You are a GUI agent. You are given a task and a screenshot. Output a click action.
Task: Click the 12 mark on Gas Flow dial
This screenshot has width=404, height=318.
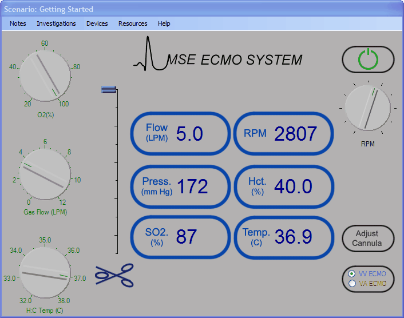point(62,202)
